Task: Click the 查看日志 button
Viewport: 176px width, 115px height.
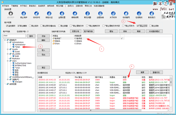Action: click(x=156, y=72)
